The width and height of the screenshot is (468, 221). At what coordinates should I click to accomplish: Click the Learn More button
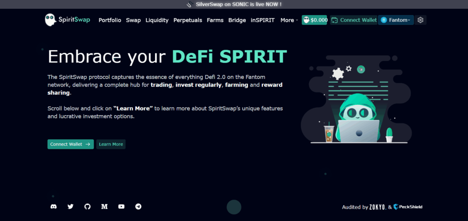point(111,144)
